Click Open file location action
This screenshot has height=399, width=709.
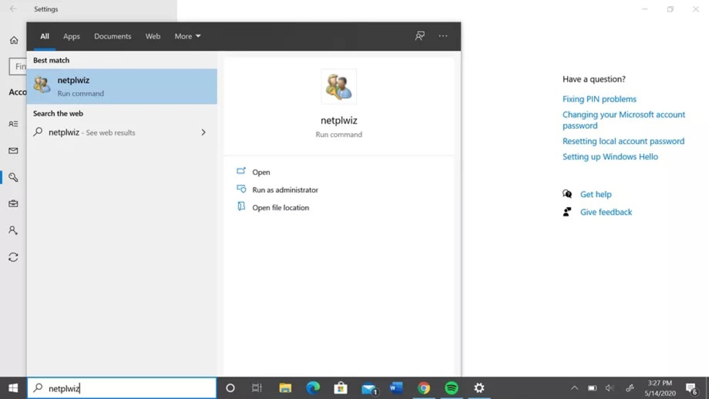coord(280,207)
